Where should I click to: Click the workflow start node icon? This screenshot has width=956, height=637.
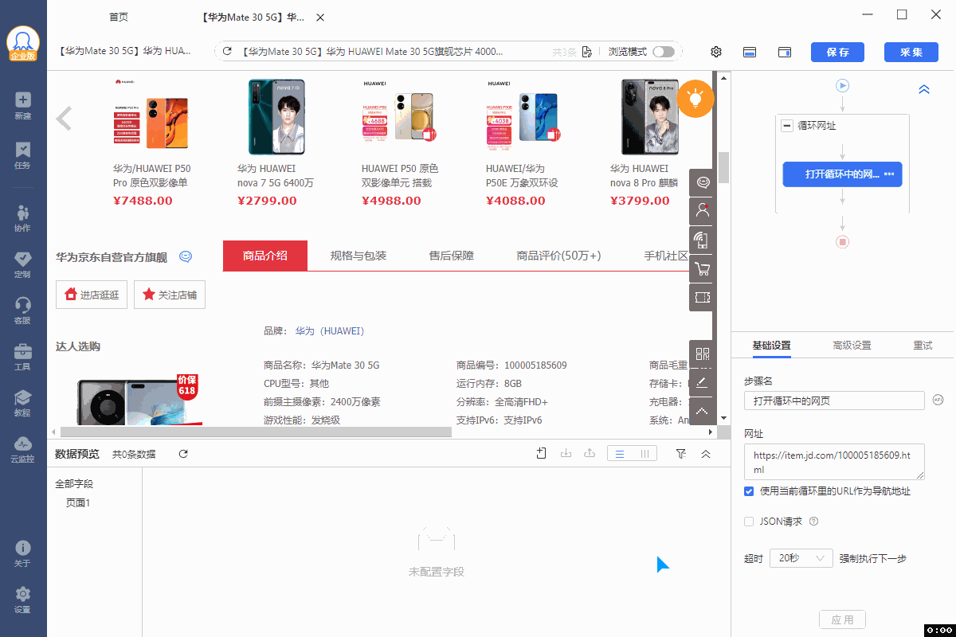pos(842,86)
